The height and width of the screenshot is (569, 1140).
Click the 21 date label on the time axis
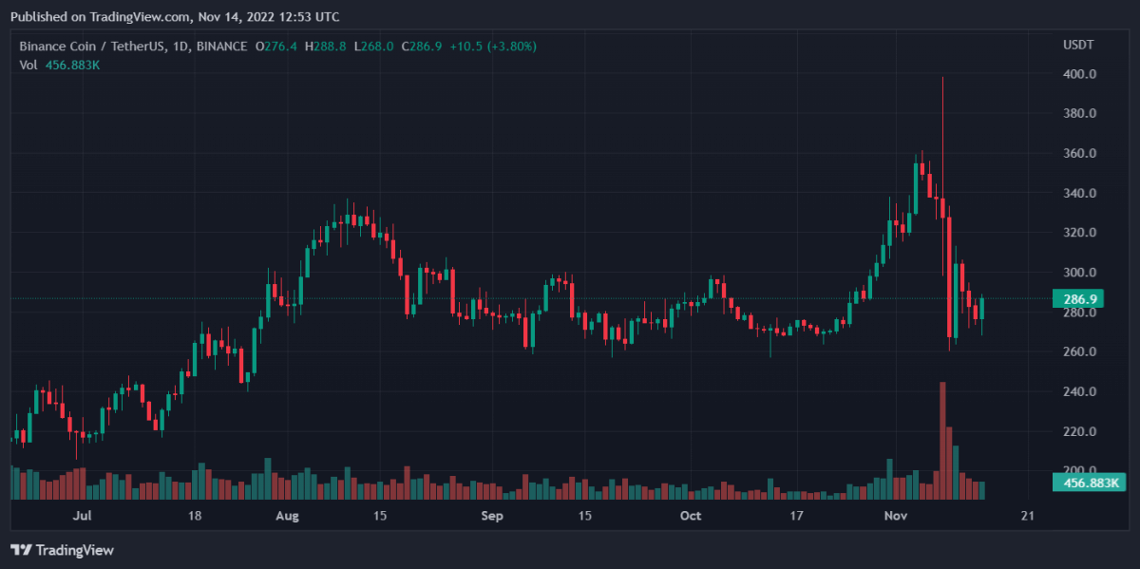(1026, 516)
